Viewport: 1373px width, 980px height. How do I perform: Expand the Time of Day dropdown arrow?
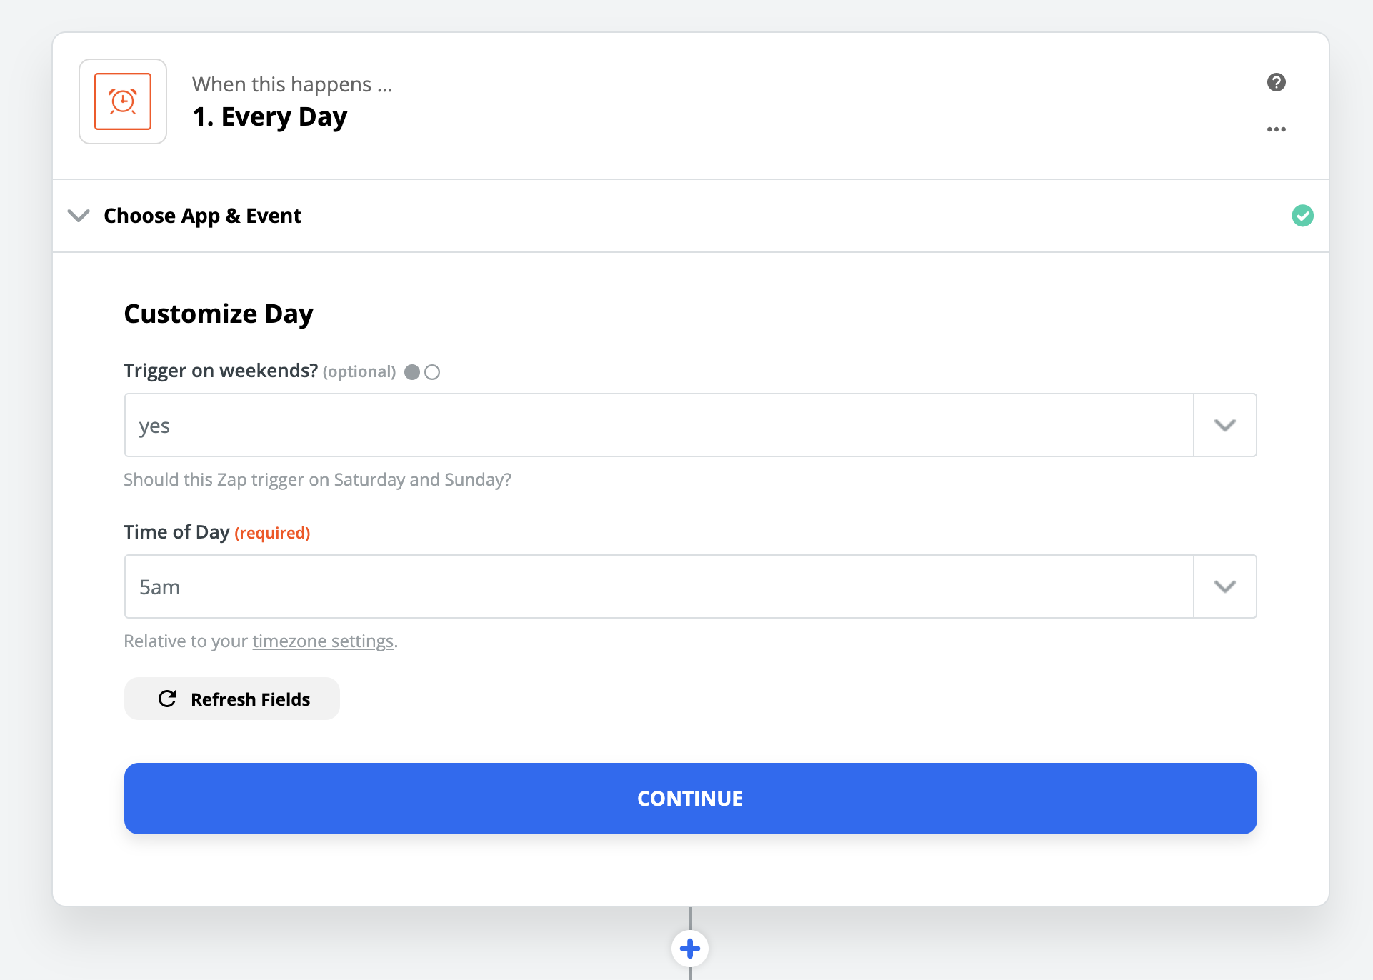1224,587
